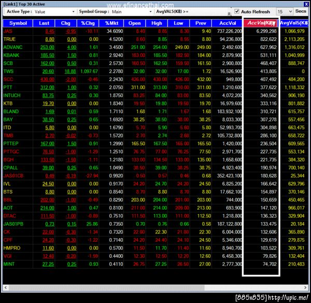
Task: Select the PTTGC symbol
Action: 11,151
